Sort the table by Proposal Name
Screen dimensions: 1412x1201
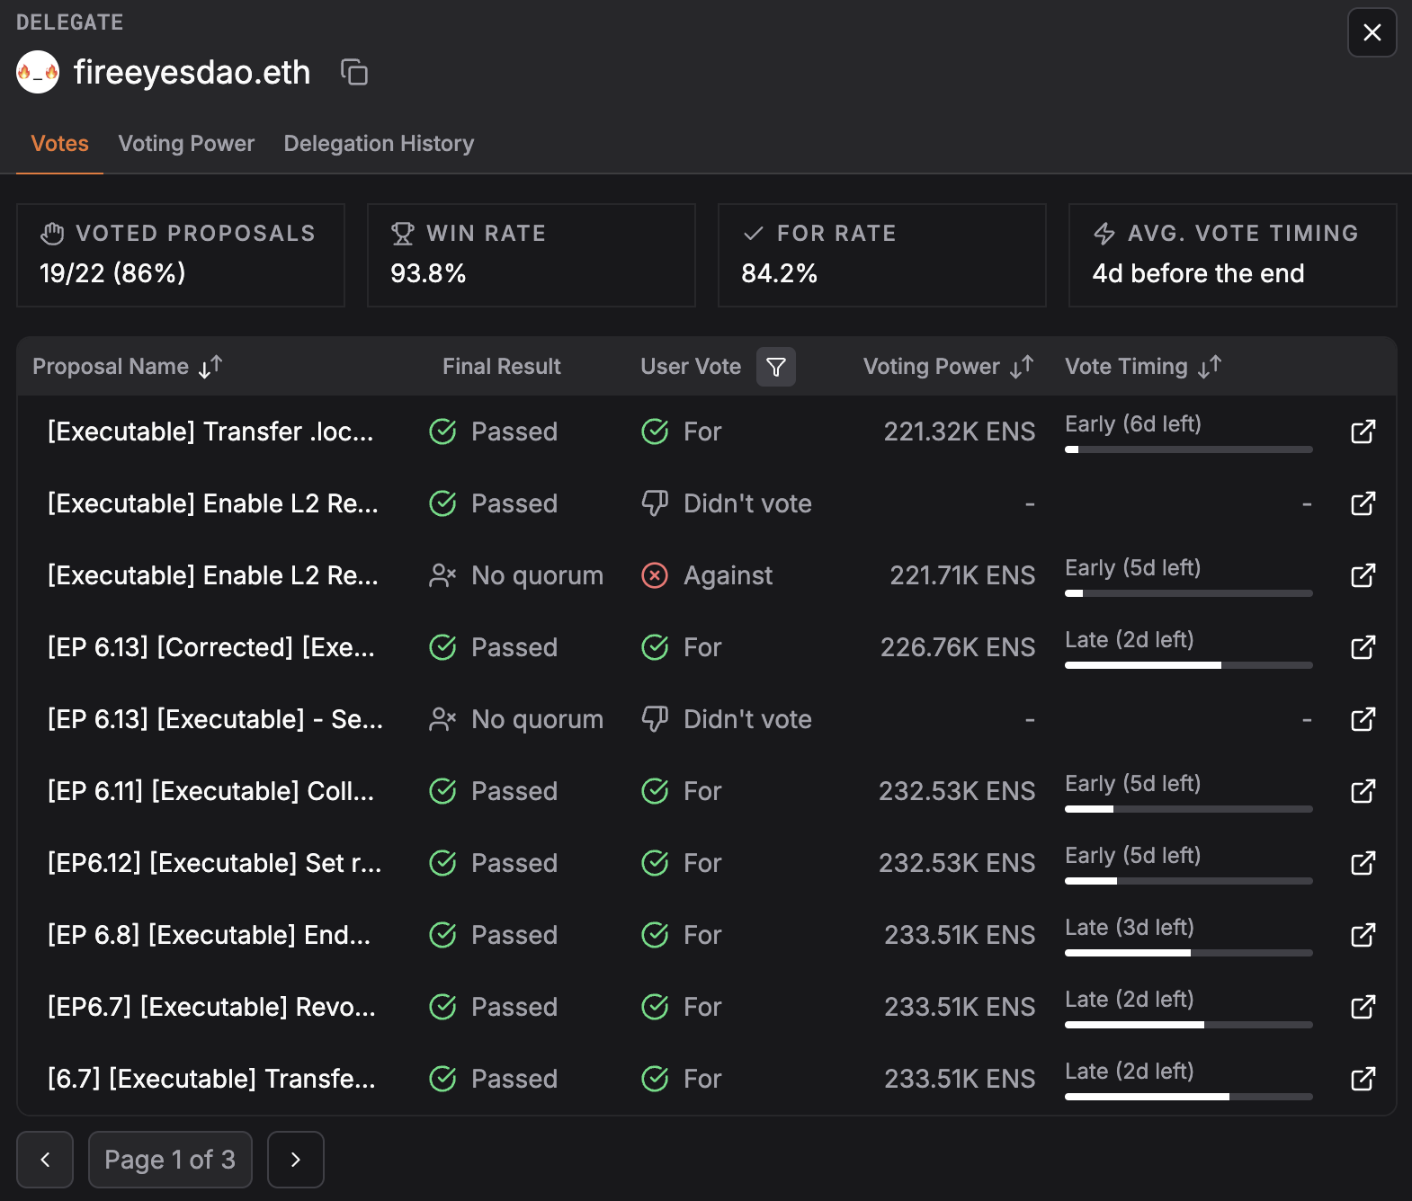[210, 367]
